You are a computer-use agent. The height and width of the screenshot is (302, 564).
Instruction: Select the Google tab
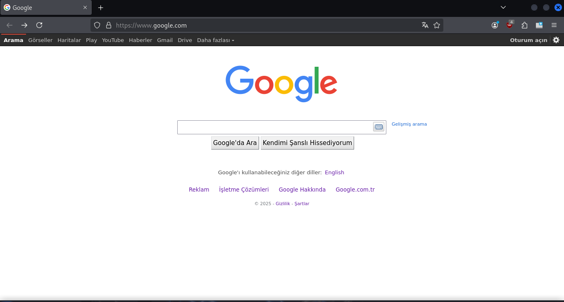(46, 7)
